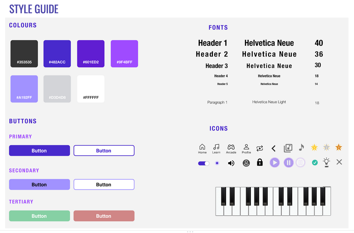Click the black padlock icon
Screen dimensions: 354x233
pyautogui.click(x=260, y=162)
